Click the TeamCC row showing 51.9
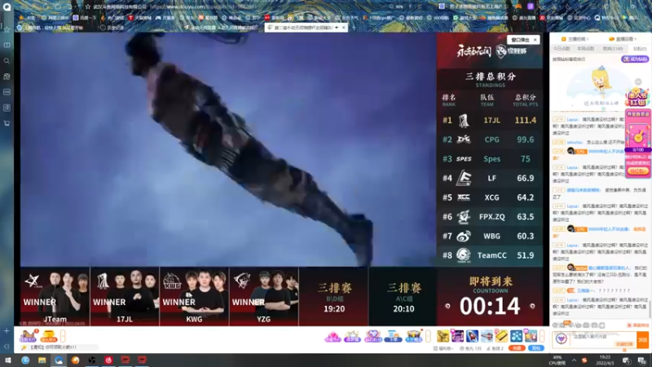 490,255
